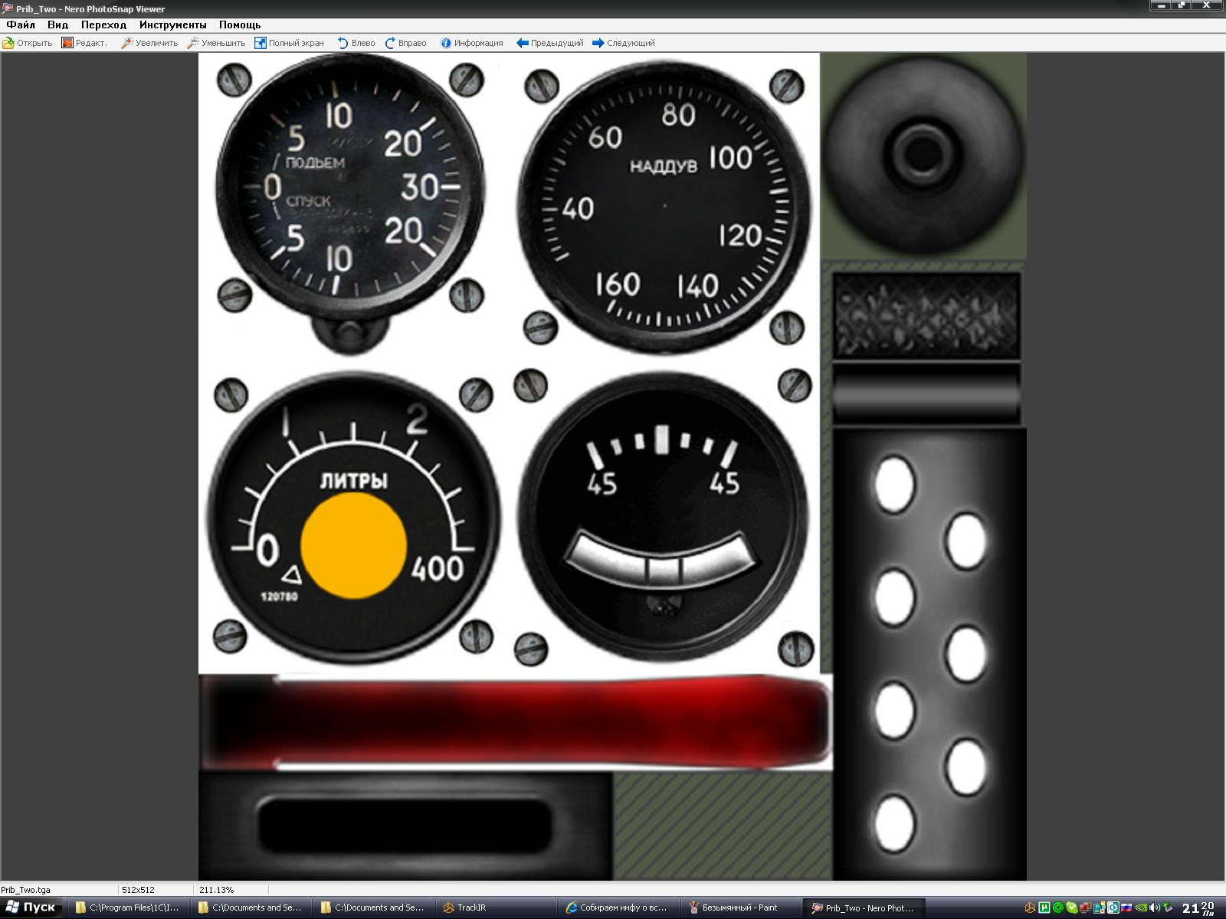
Task: Switch to the C:\Program Files\1C taskbar window
Action: pyautogui.click(x=127, y=908)
